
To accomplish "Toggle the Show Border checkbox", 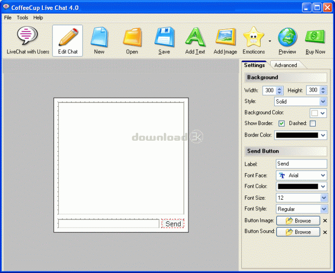I will pos(282,123).
